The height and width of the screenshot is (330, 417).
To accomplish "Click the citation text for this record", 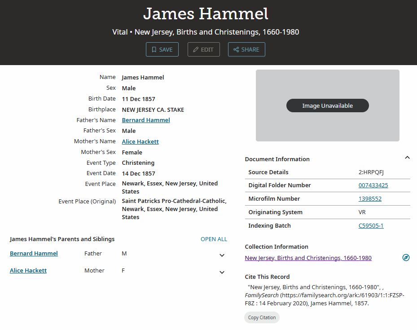I will point(324,295).
